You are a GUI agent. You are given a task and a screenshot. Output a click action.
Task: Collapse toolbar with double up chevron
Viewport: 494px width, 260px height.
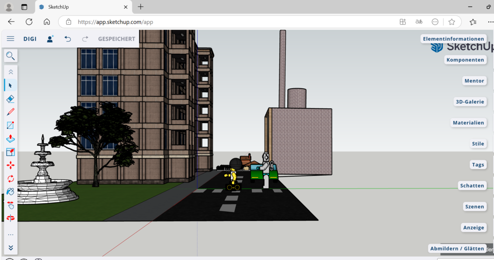coord(10,72)
